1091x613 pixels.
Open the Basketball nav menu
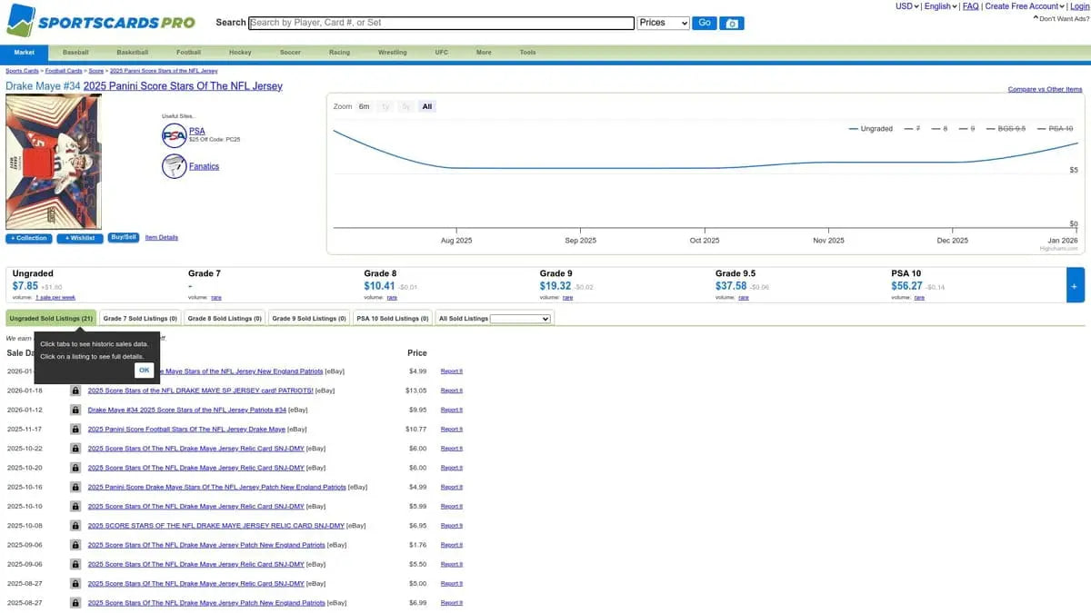(x=132, y=53)
